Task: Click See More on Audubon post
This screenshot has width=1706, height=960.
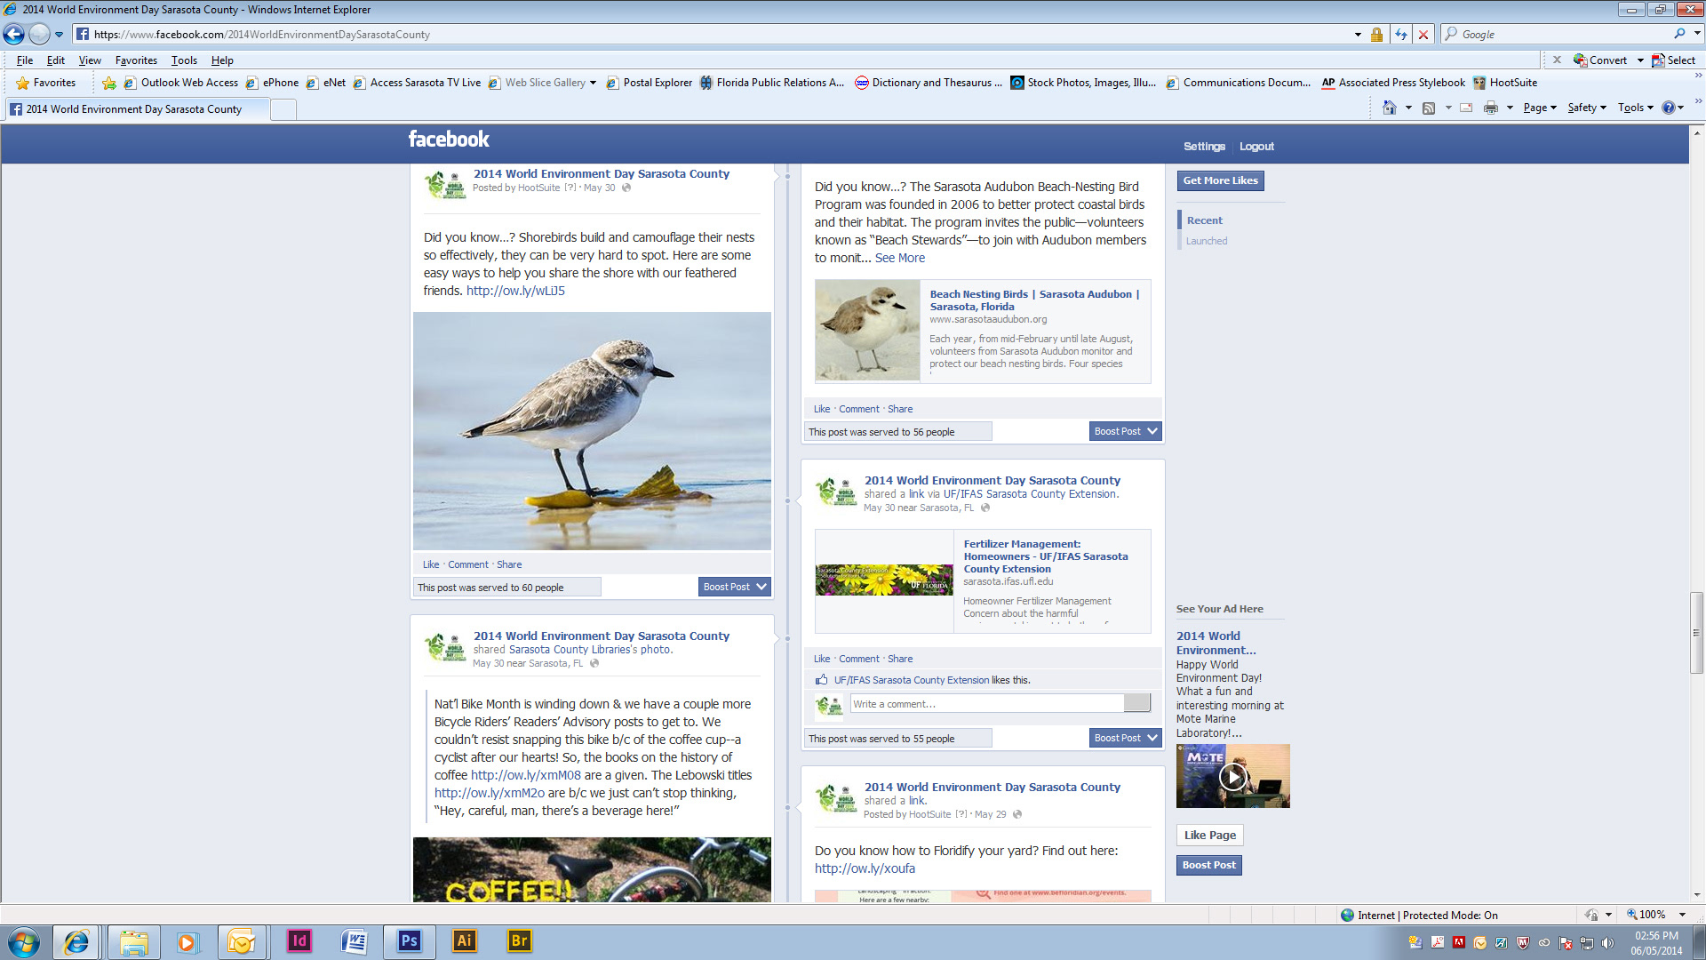Action: [x=899, y=258]
